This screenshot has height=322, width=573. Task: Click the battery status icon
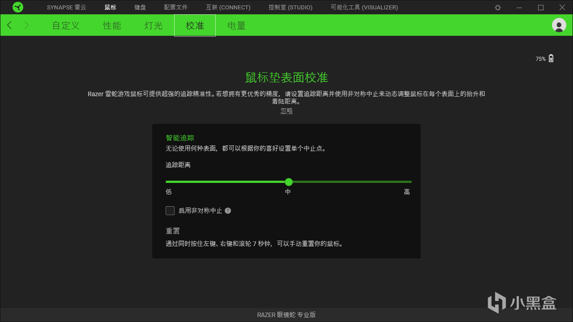(551, 58)
